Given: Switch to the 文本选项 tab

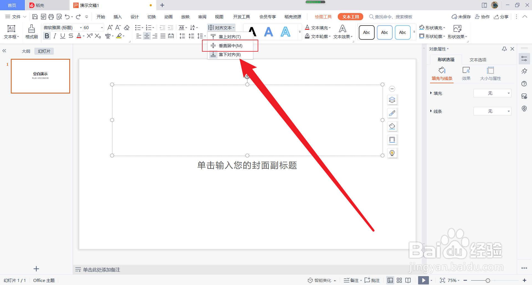Looking at the screenshot, I should pyautogui.click(x=478, y=60).
